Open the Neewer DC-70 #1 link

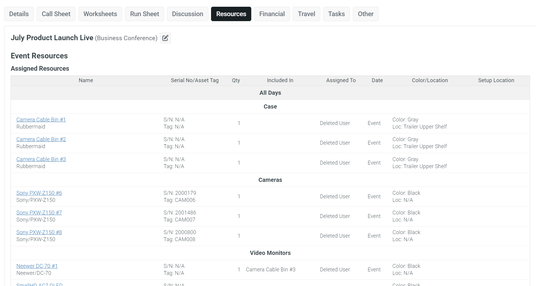pyautogui.click(x=37, y=266)
